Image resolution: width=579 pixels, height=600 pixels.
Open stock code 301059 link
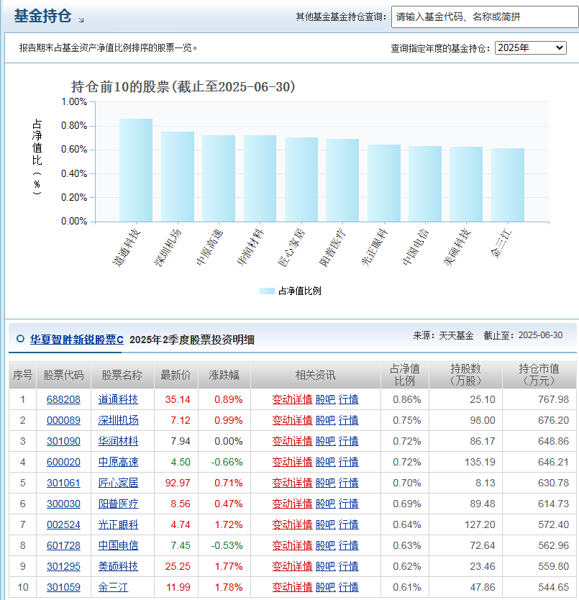pos(63,587)
